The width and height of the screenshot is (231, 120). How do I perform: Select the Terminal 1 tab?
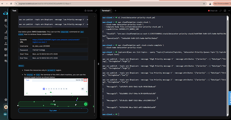106,11
